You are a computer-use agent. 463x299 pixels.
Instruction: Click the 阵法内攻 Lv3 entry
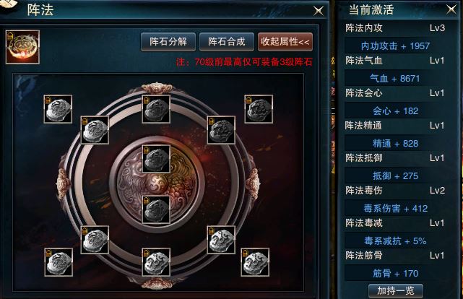395,28
